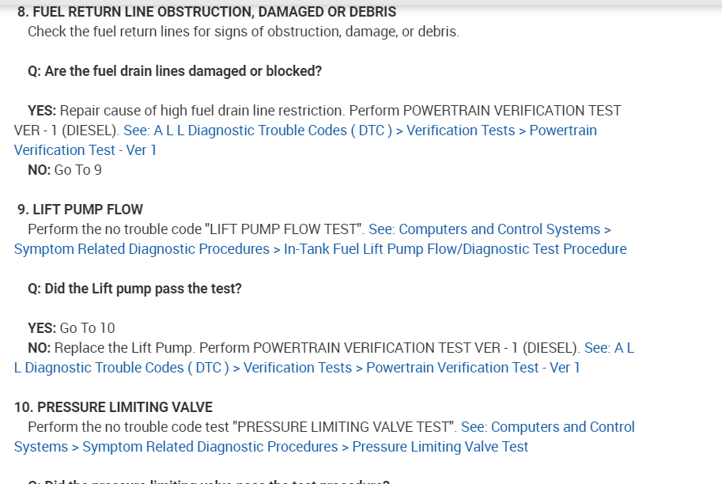Click the question about fuel drain lines damaged
Image resolution: width=722 pixels, height=484 pixels.
(x=175, y=71)
